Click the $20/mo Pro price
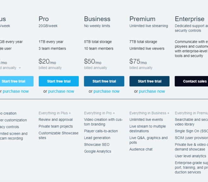 [x=47, y=62]
